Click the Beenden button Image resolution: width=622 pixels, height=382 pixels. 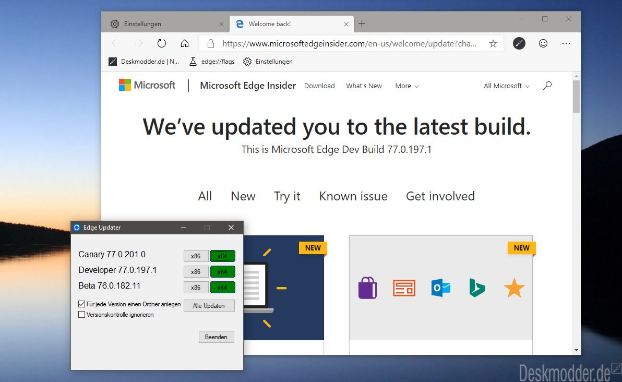216,337
